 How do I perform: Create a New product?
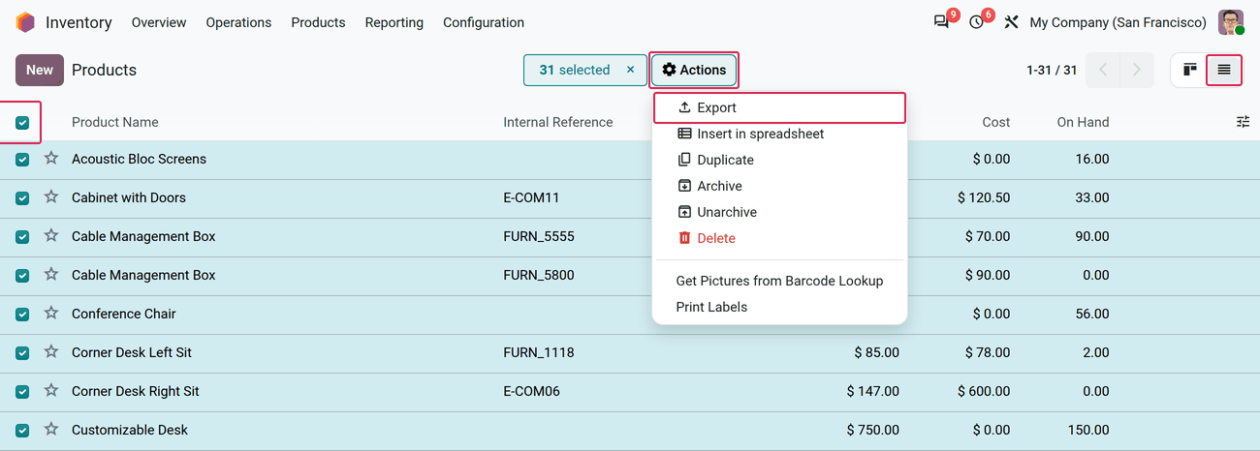40,70
